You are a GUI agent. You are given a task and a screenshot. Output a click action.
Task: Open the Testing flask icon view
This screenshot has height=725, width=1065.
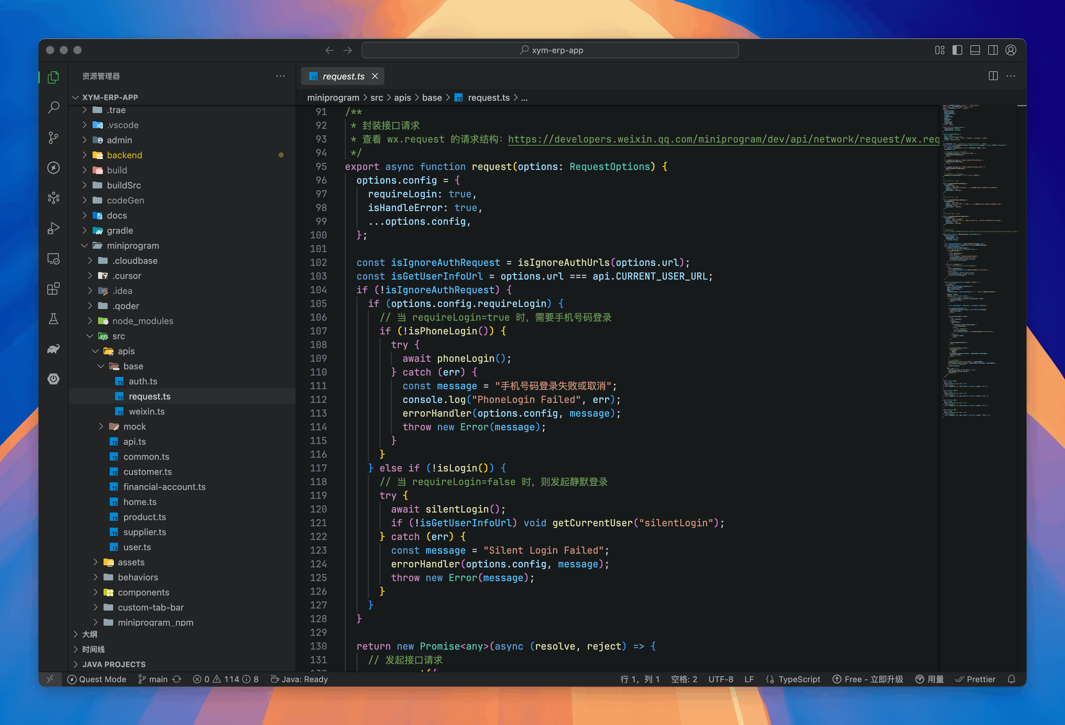53,319
